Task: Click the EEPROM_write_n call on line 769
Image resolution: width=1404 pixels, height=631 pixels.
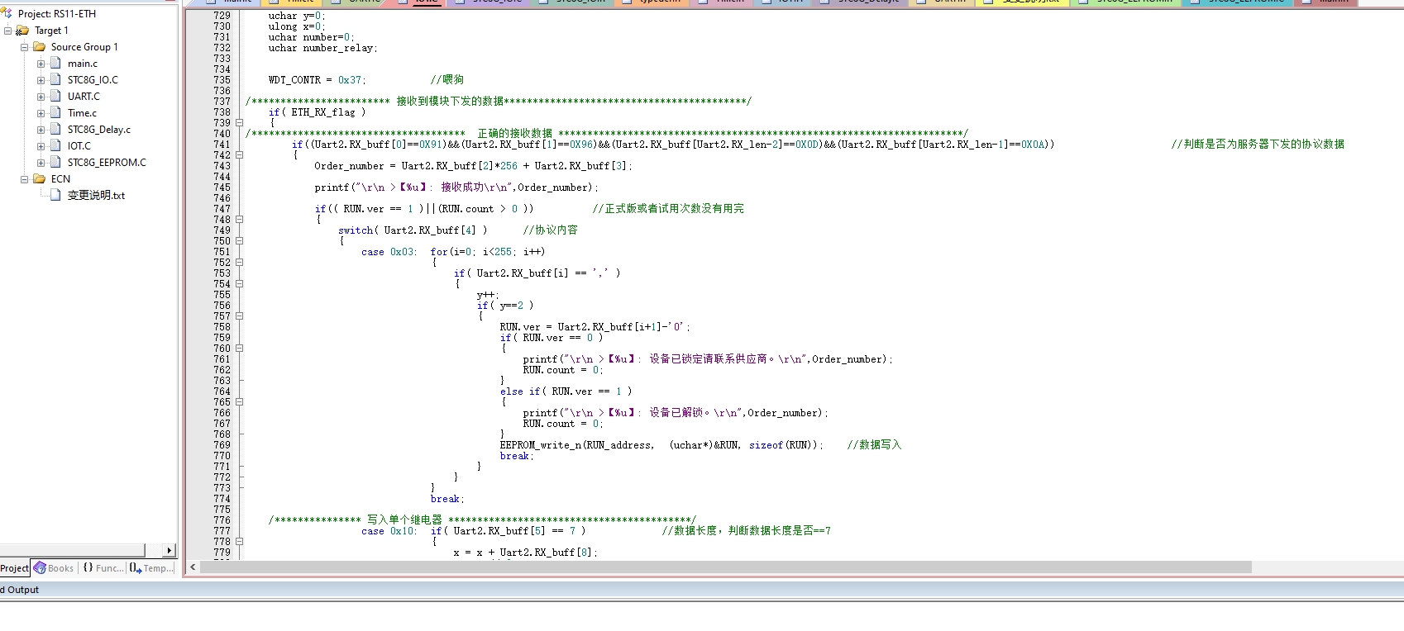Action: (x=661, y=445)
